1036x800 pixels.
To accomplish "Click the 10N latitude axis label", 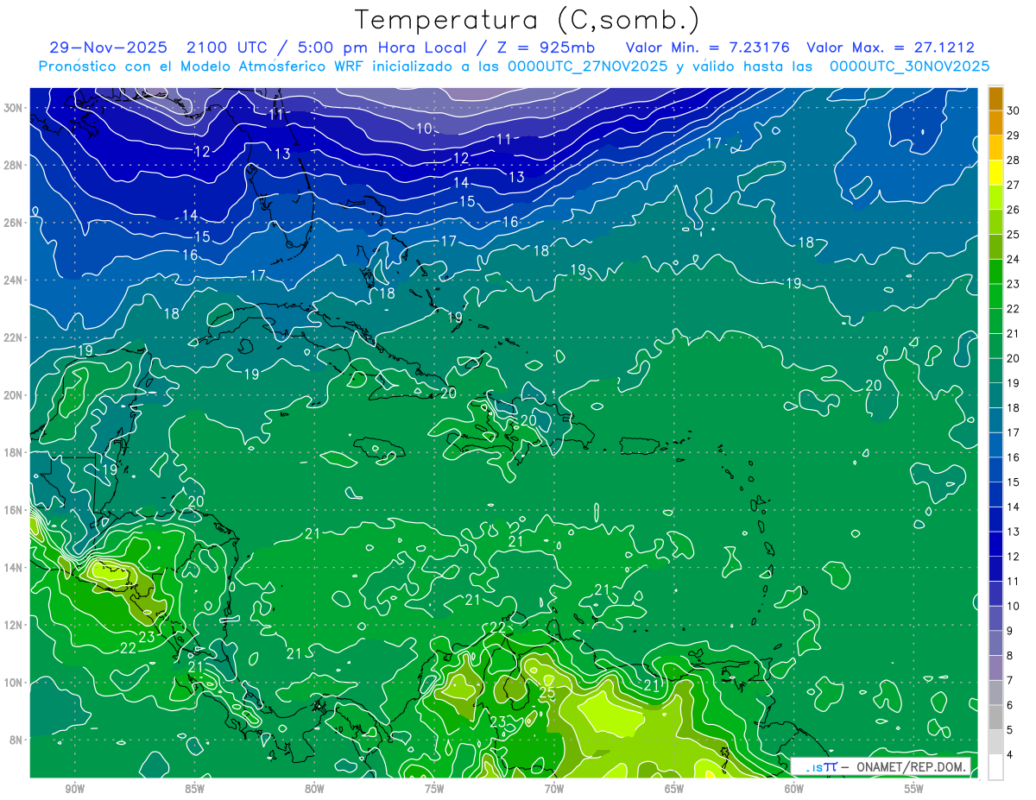I will click(15, 682).
